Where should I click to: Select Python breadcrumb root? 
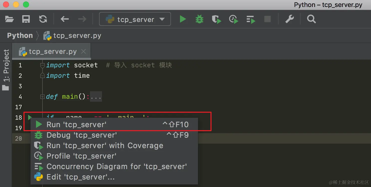pyautogui.click(x=20, y=36)
